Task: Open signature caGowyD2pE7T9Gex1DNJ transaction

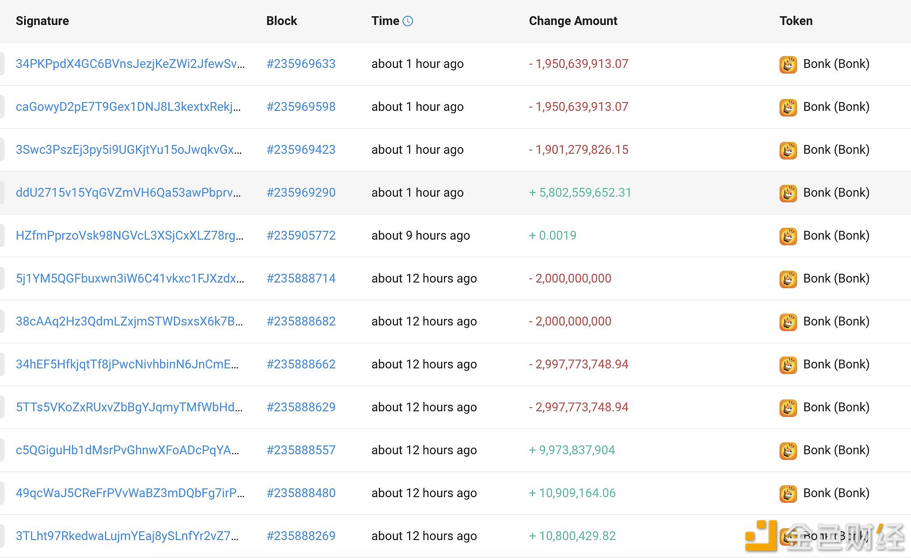Action: pos(128,107)
